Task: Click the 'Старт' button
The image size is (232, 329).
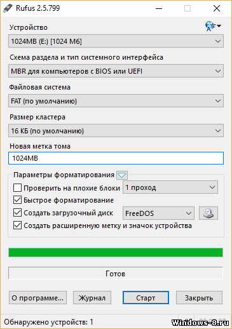Action: point(146,298)
